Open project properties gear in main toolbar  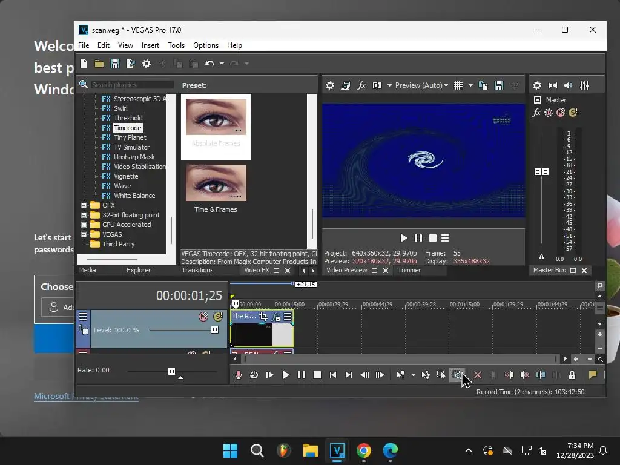pos(147,63)
